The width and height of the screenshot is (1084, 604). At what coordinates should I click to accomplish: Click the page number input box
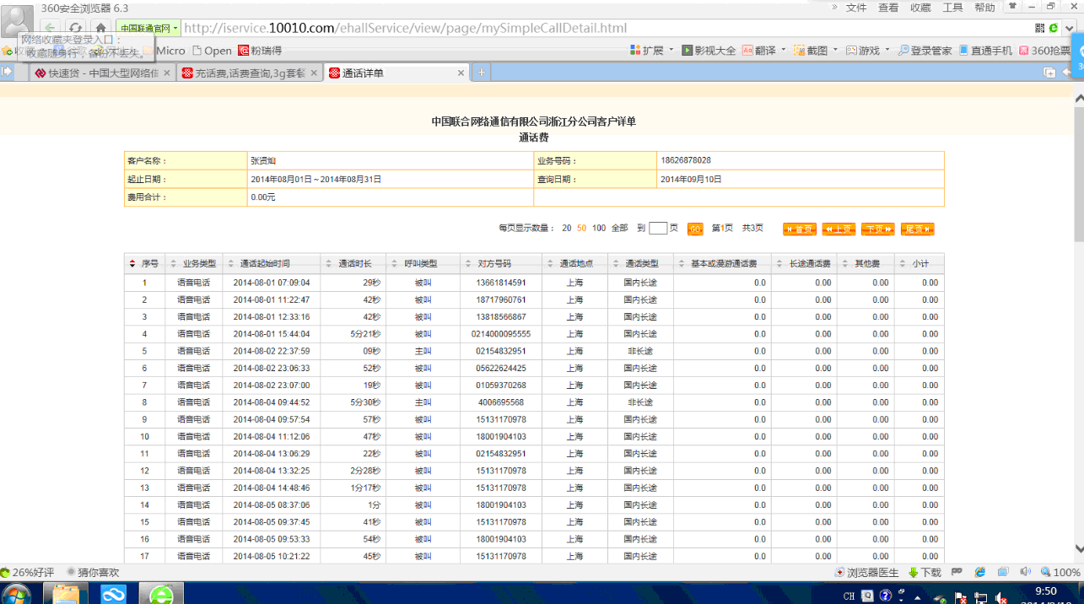[658, 229]
